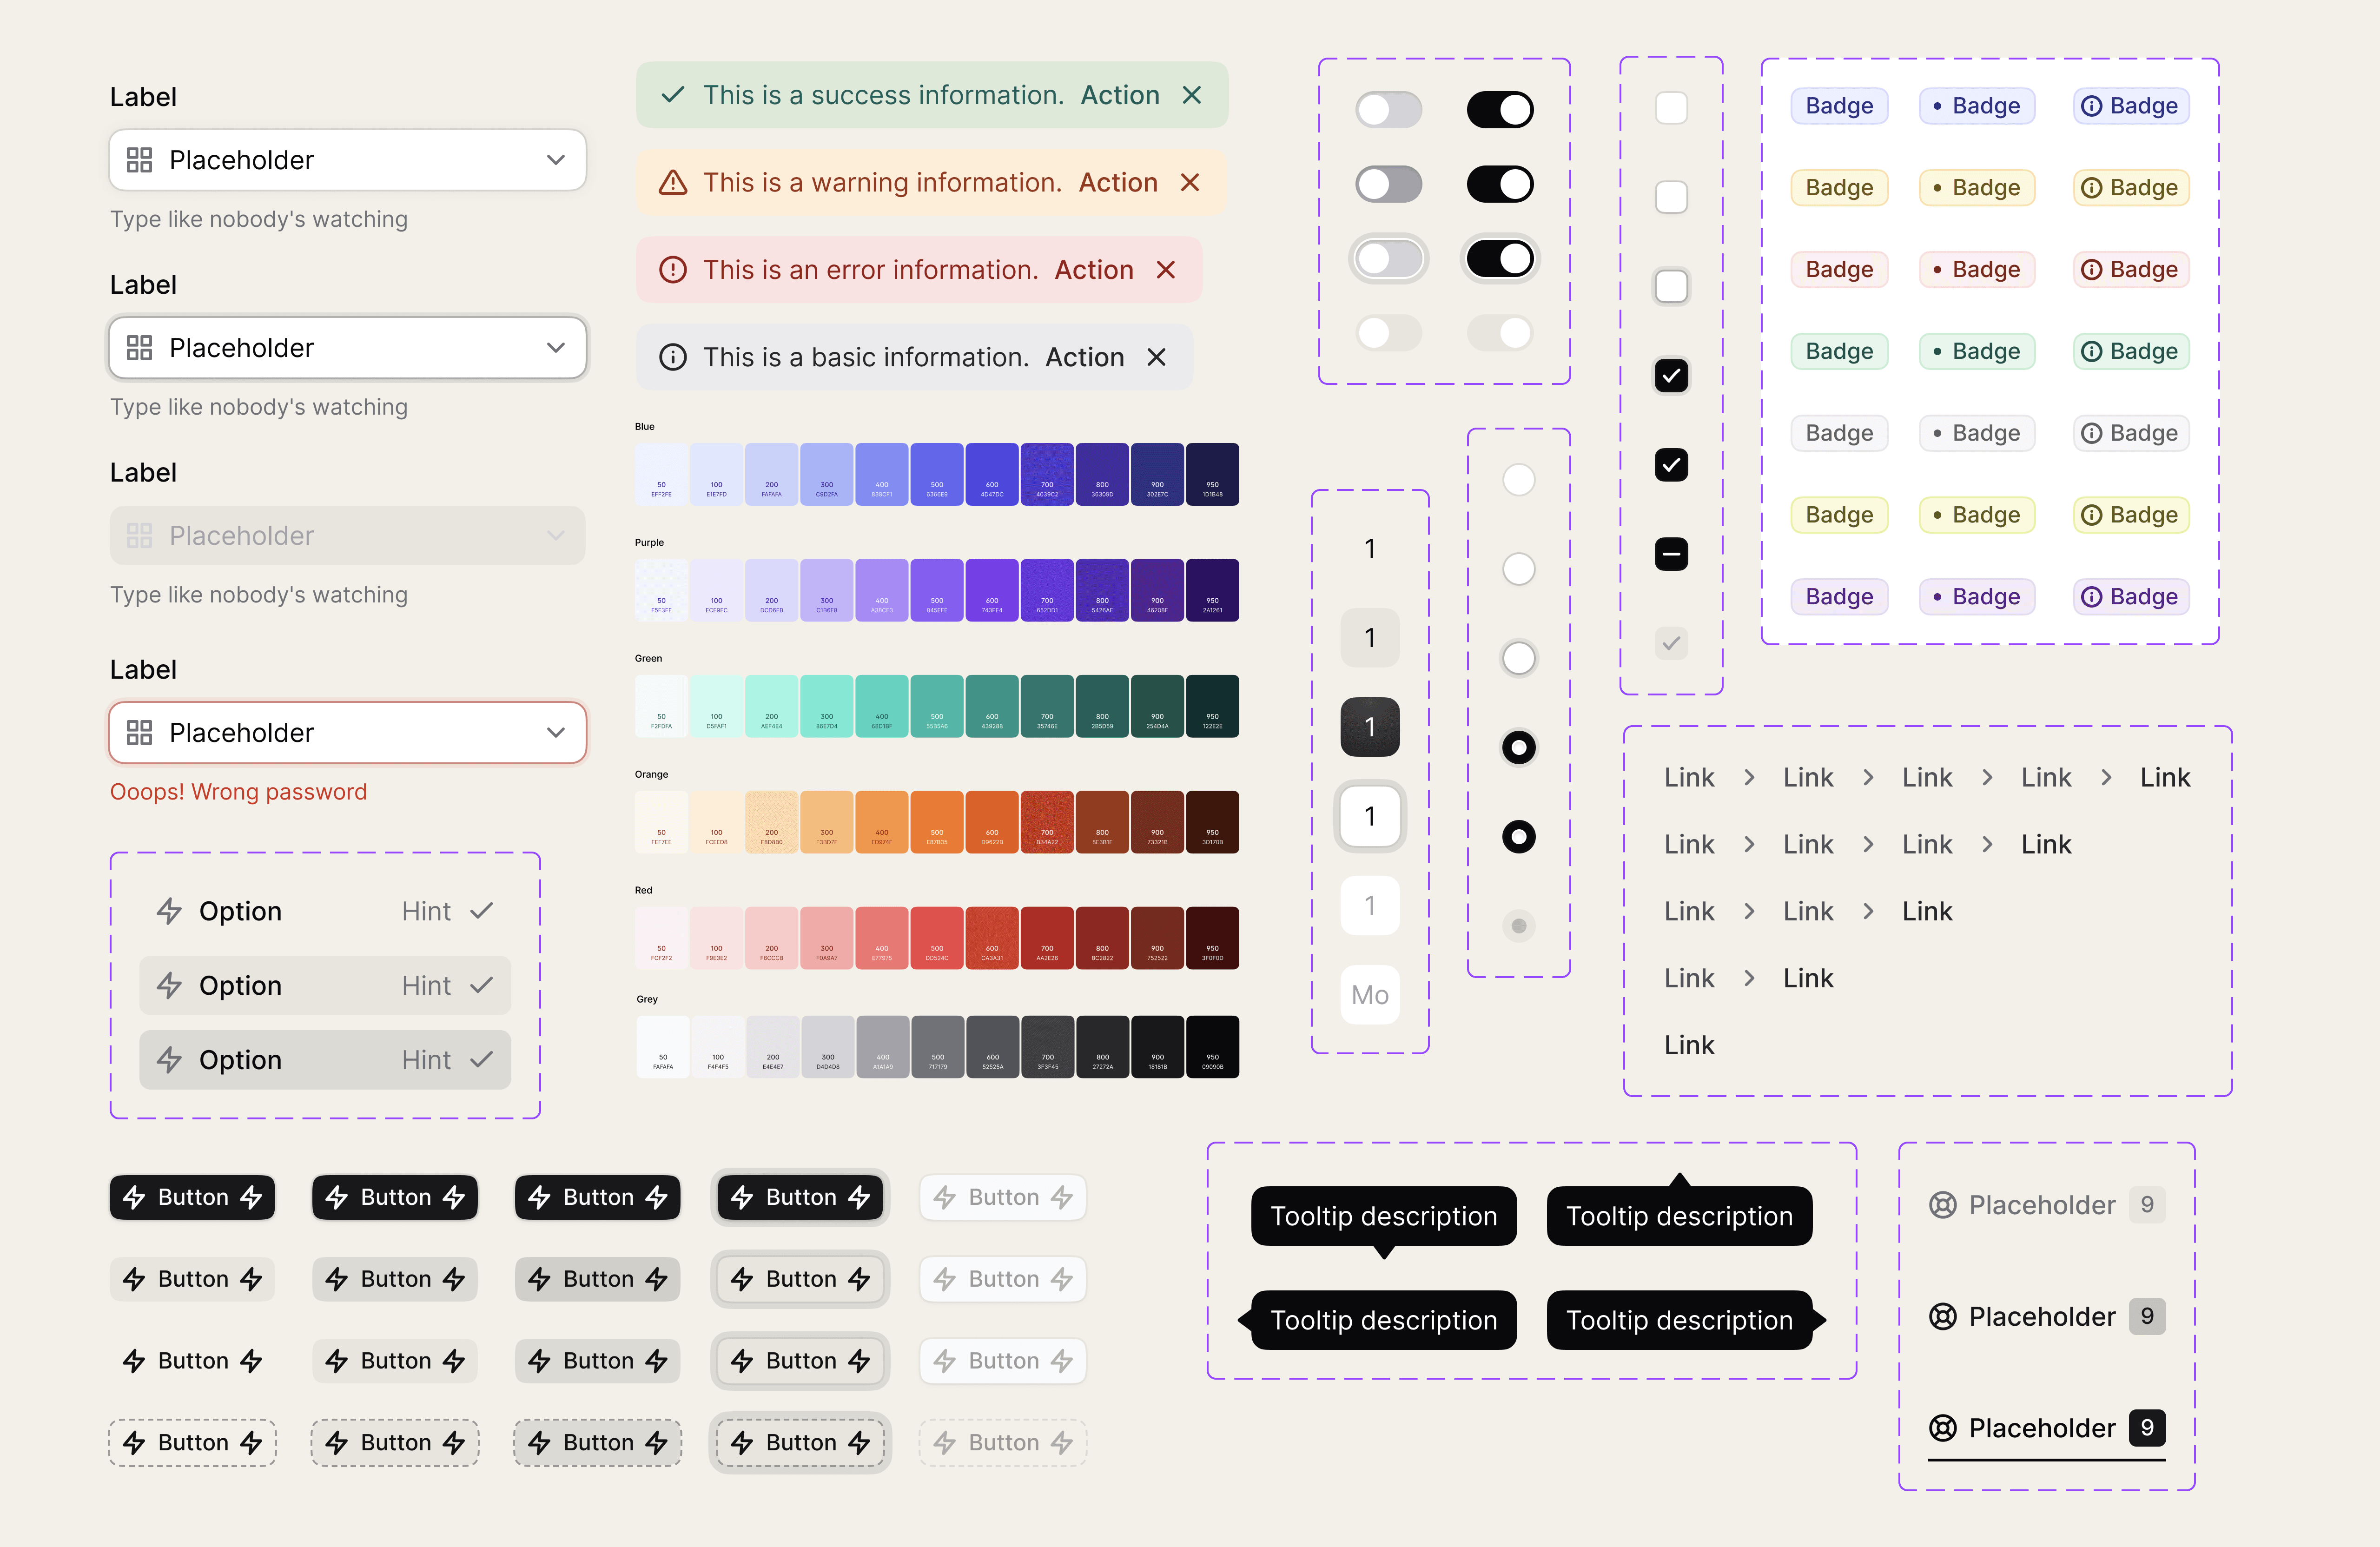The width and height of the screenshot is (2380, 1547).
Task: Choose the first Option menu item
Action: [325, 911]
